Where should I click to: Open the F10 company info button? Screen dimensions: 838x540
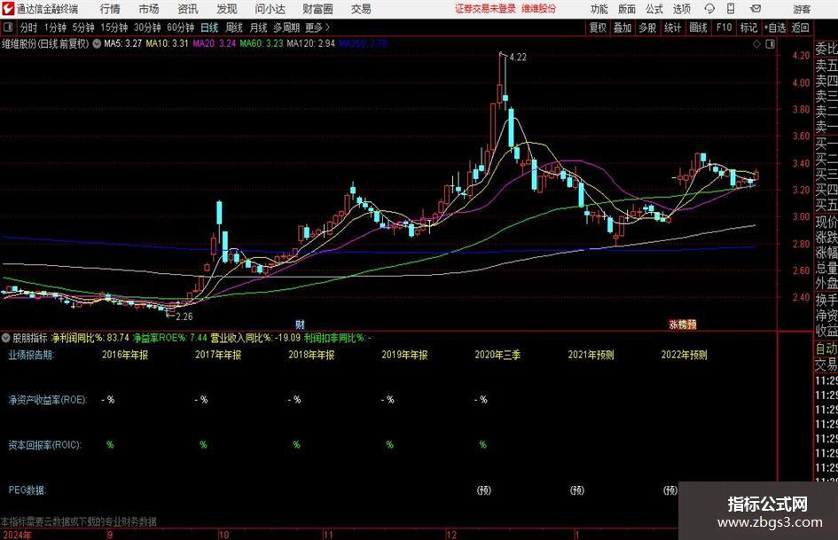pyautogui.click(x=724, y=27)
